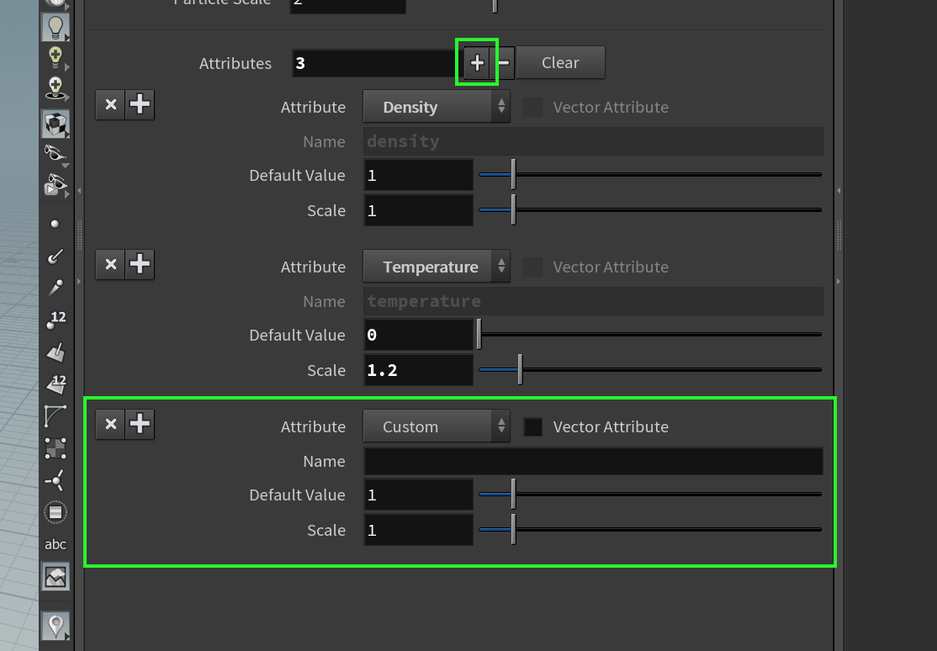Click the Temperature Default Value slider
Viewport: 937px width, 651px height.
click(x=650, y=335)
